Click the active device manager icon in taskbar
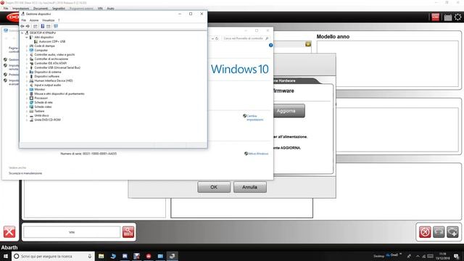464x261 pixels. [x=172, y=256]
